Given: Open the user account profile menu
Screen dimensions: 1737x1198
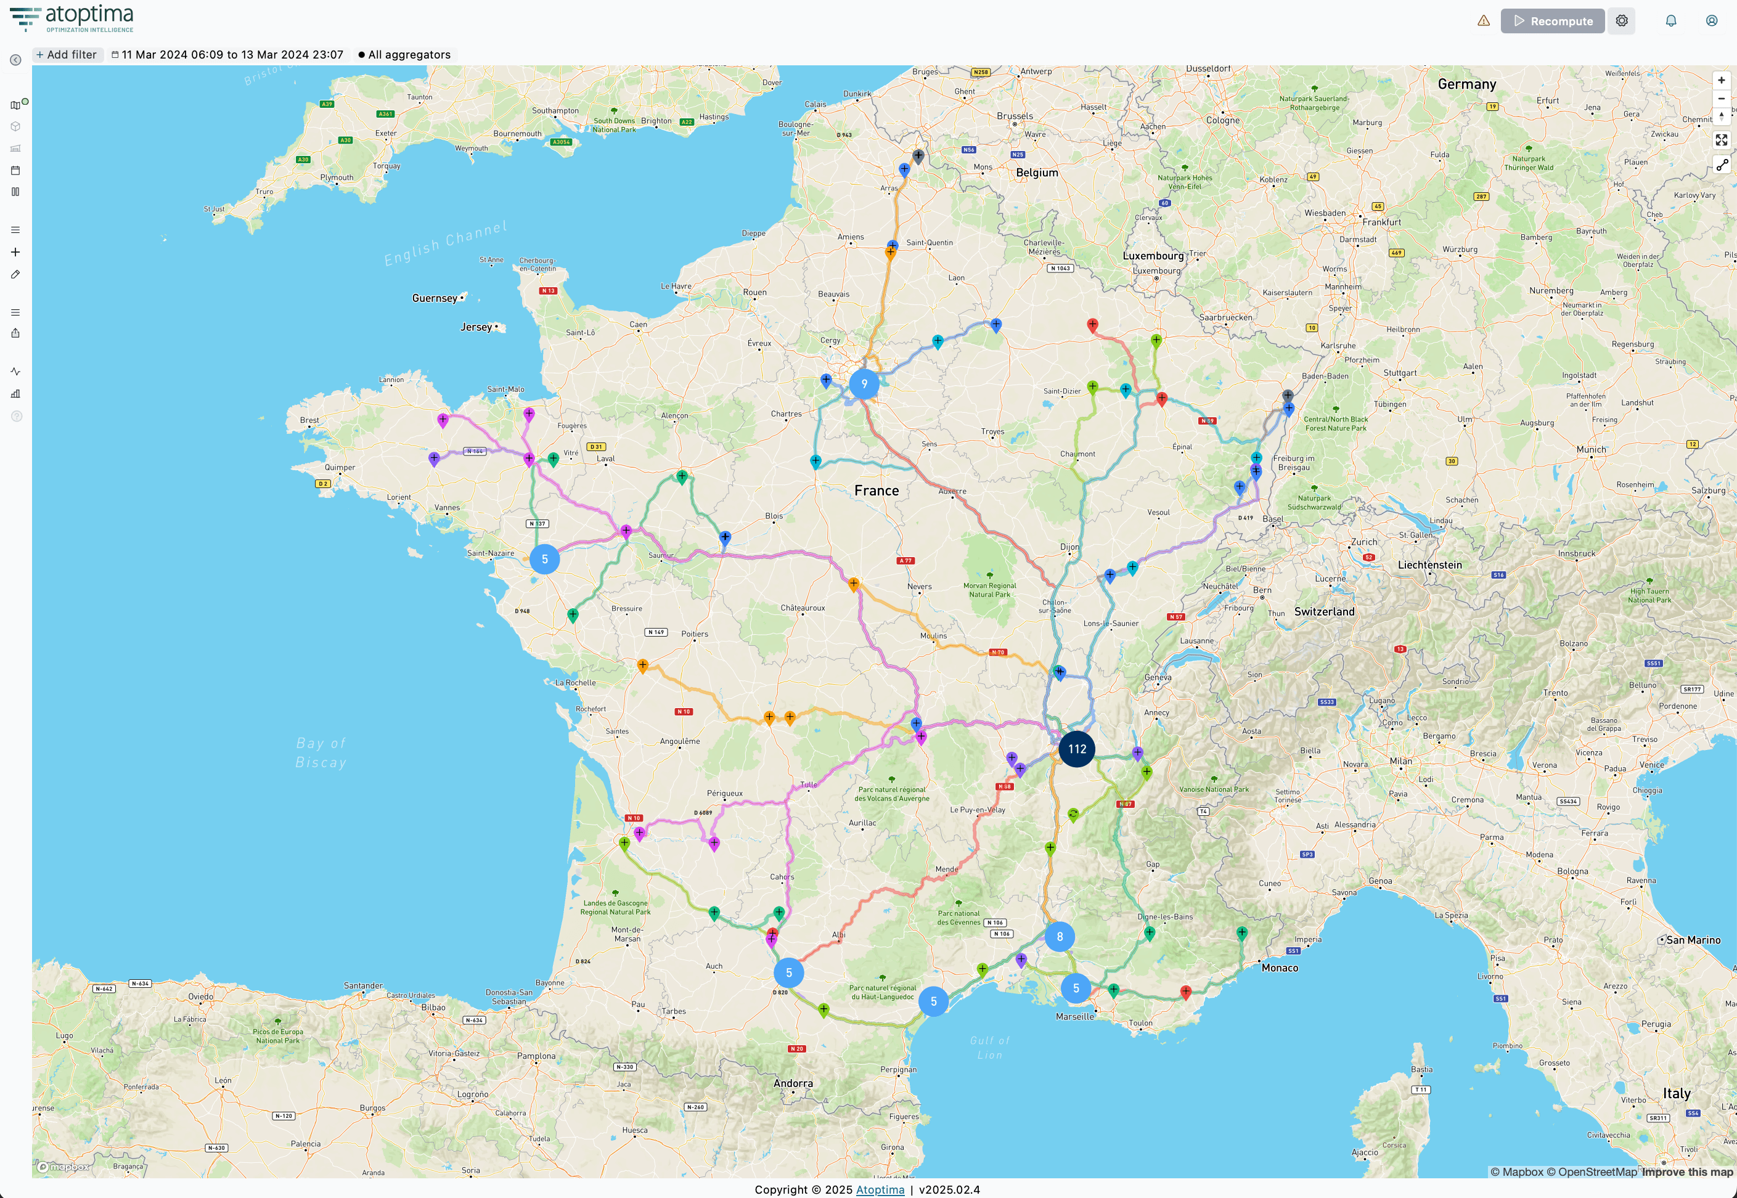Looking at the screenshot, I should click(x=1712, y=21).
